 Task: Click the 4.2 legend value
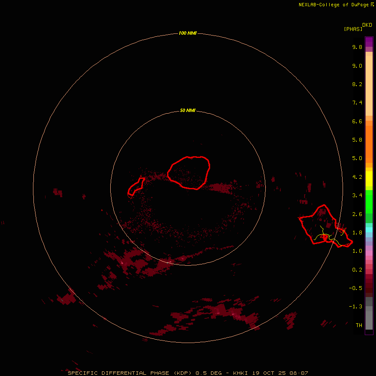(x=357, y=177)
